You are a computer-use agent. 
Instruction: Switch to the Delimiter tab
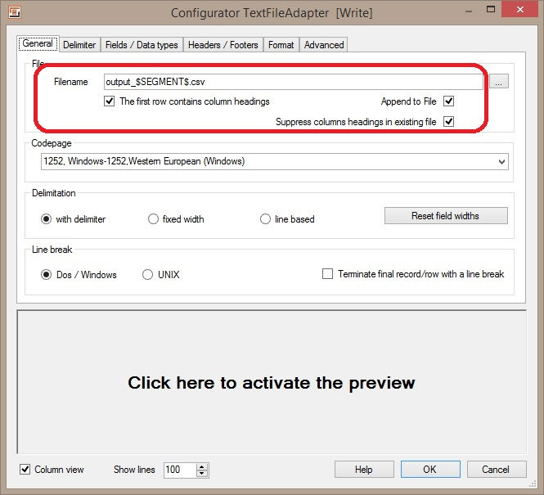click(x=79, y=45)
